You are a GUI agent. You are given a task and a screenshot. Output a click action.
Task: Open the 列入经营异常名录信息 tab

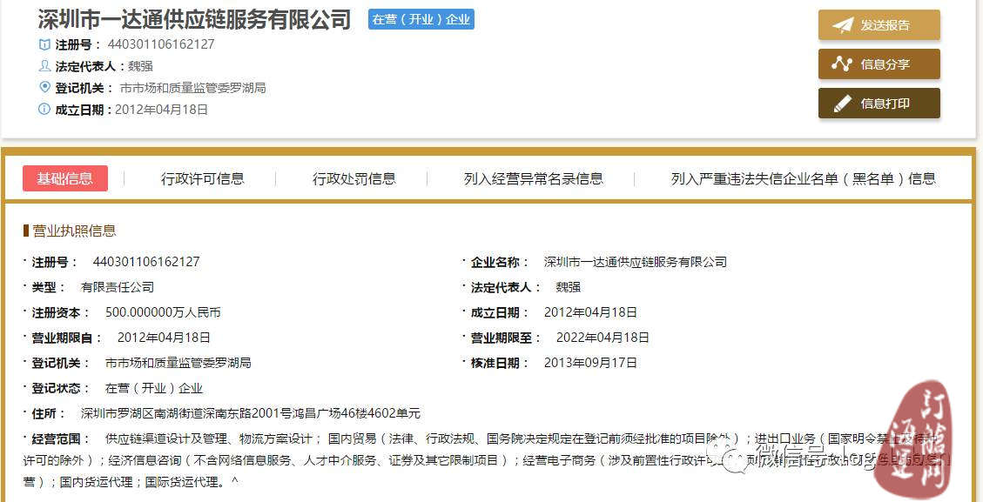pyautogui.click(x=534, y=178)
